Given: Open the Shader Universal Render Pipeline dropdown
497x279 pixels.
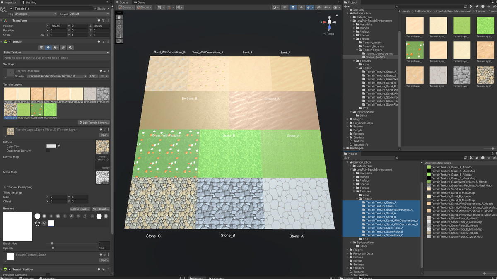Looking at the screenshot, I should 57,76.
